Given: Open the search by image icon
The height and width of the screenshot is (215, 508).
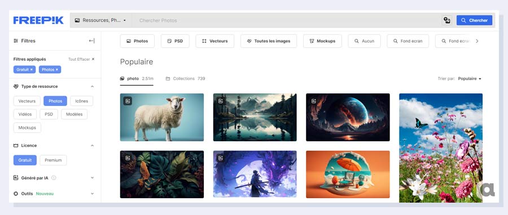Looking at the screenshot, I should 447,20.
